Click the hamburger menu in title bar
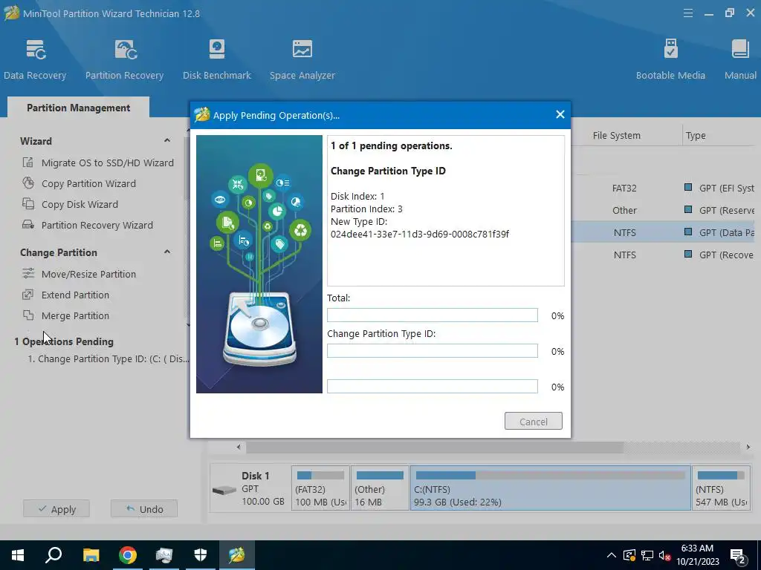Screen dimensions: 761x570 [x=687, y=13]
